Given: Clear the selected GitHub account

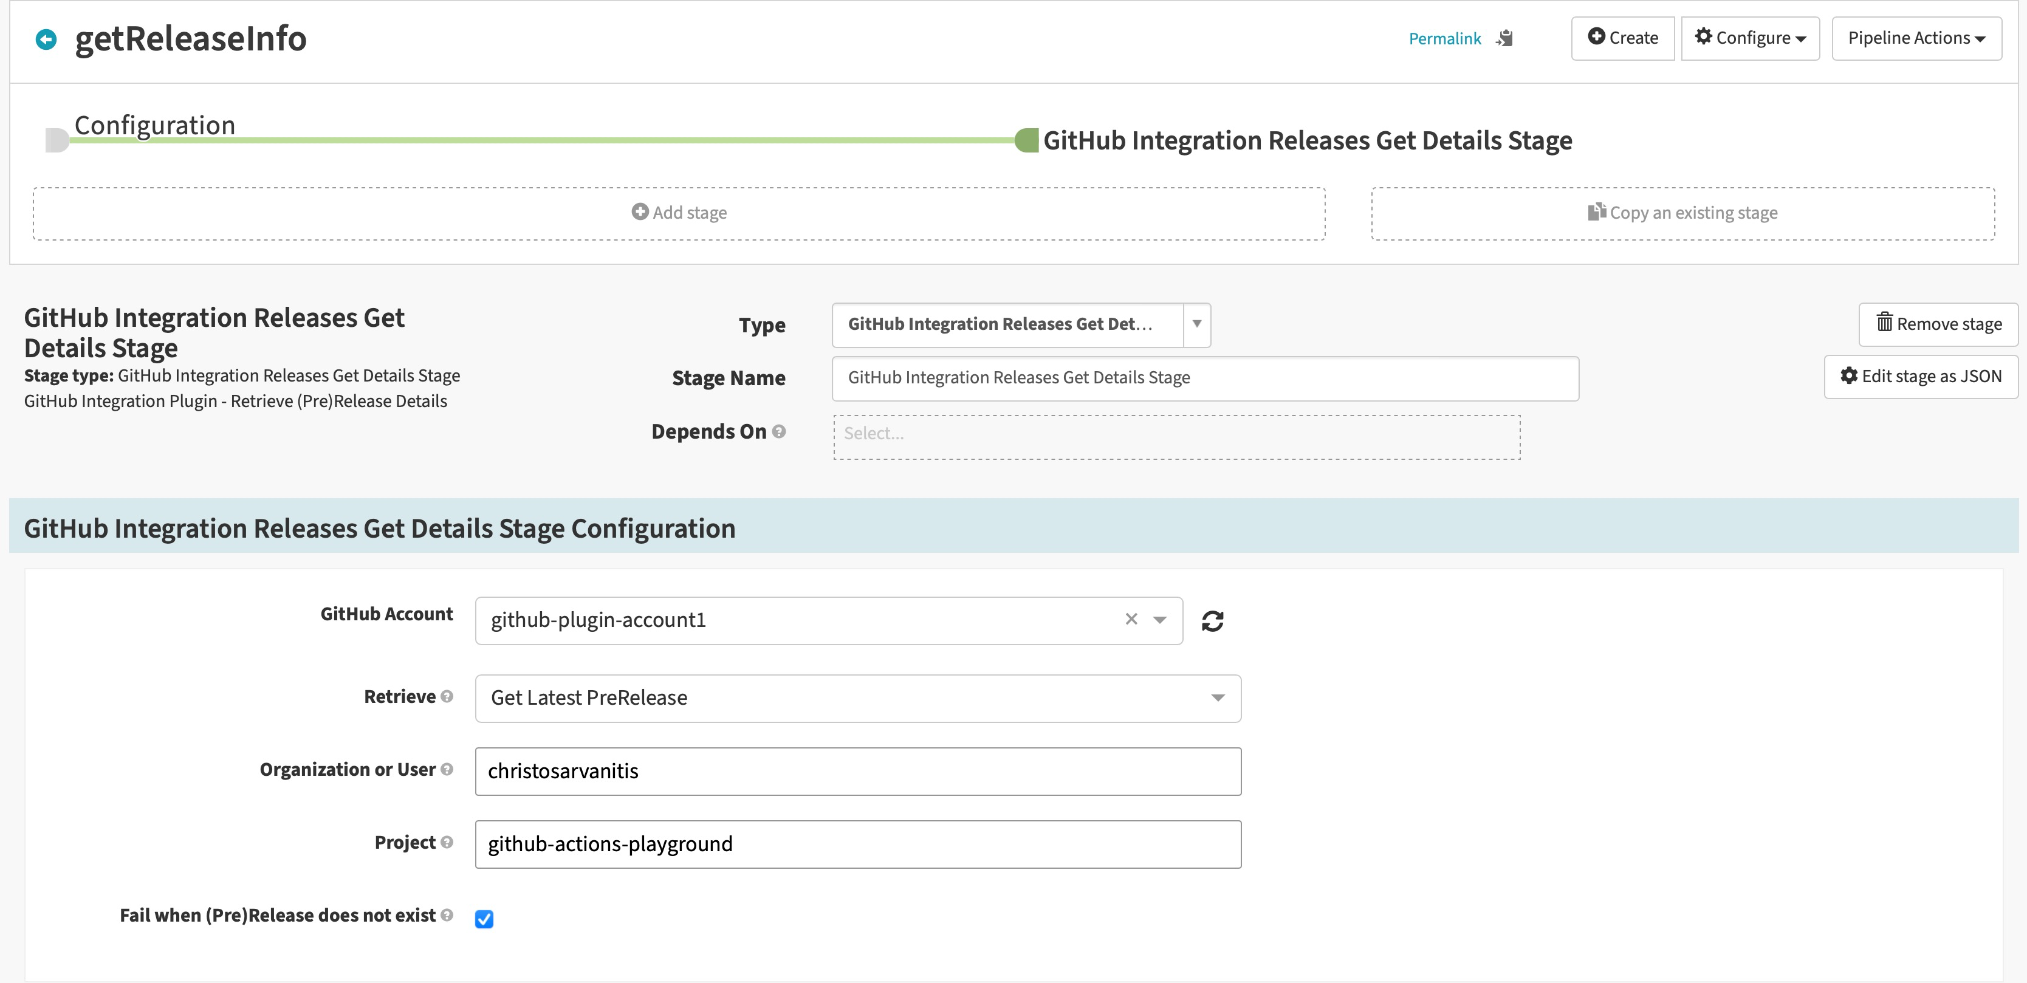Looking at the screenshot, I should click(1131, 620).
